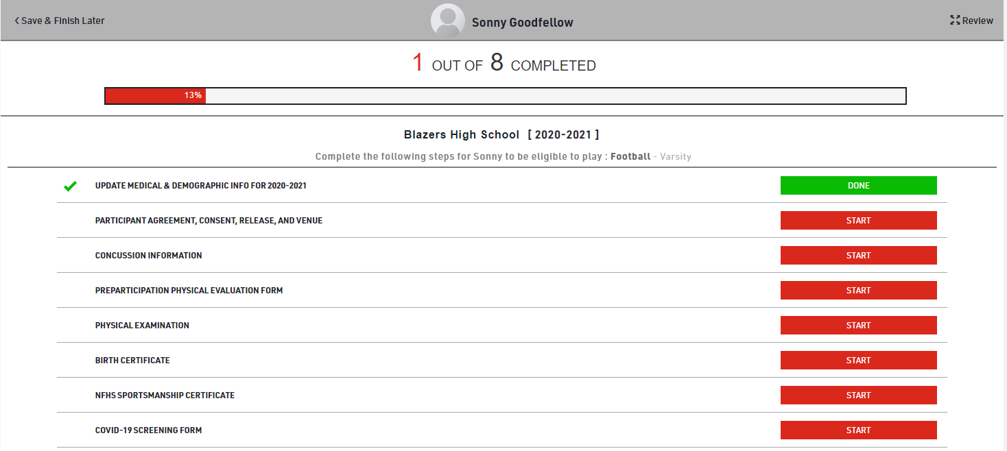The width and height of the screenshot is (1007, 451).
Task: Click the green DONE button
Action: 858,186
